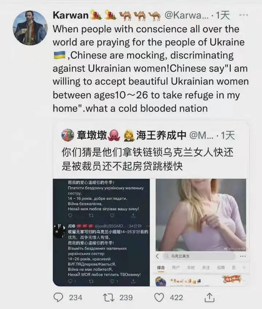Screen dimensions: 262x309
Task: Click the Karwan display name
Action: 71,15
